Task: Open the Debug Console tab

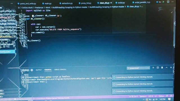Action: tap(60, 70)
